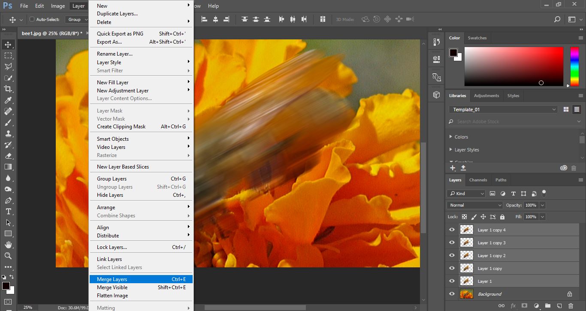Viewport: 586px width, 311px height.
Task: Open the Template_01 library dropdown
Action: (503, 110)
